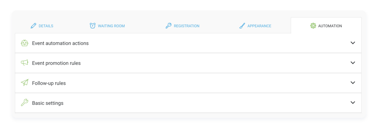This screenshot has height=133, width=373.
Task: Expand Event automation actions with its chevron
Action: [353, 43]
